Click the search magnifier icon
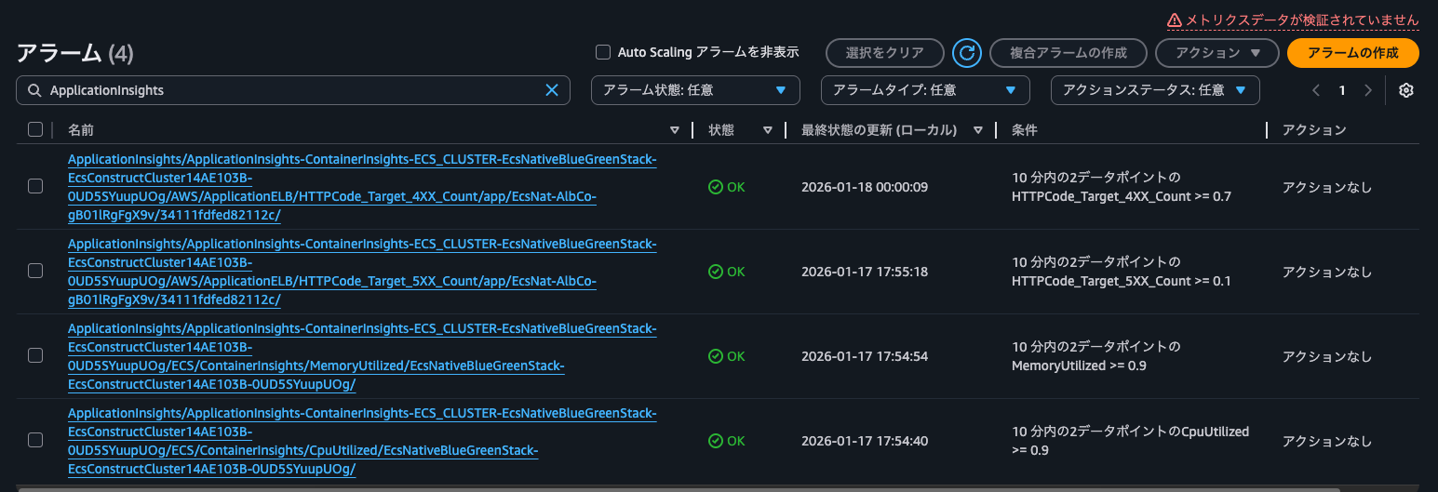This screenshot has height=492, width=1438. tap(34, 90)
